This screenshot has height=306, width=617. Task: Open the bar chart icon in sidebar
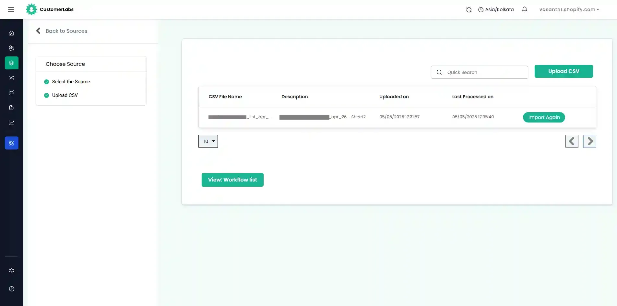[11, 93]
